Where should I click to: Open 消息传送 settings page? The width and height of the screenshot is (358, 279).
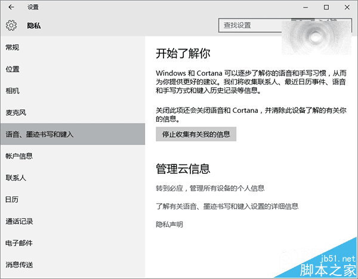(x=19, y=265)
